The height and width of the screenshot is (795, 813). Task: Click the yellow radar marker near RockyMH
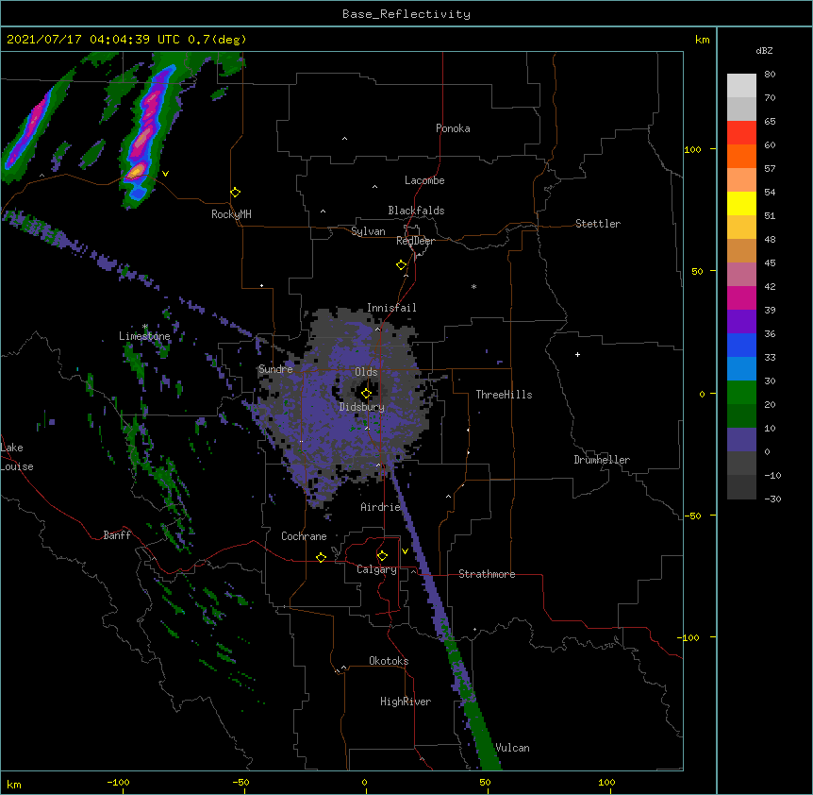[x=236, y=193]
